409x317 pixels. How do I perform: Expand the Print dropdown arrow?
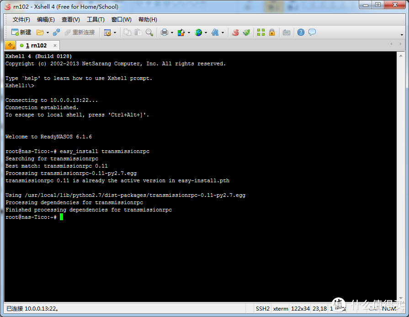(x=172, y=32)
